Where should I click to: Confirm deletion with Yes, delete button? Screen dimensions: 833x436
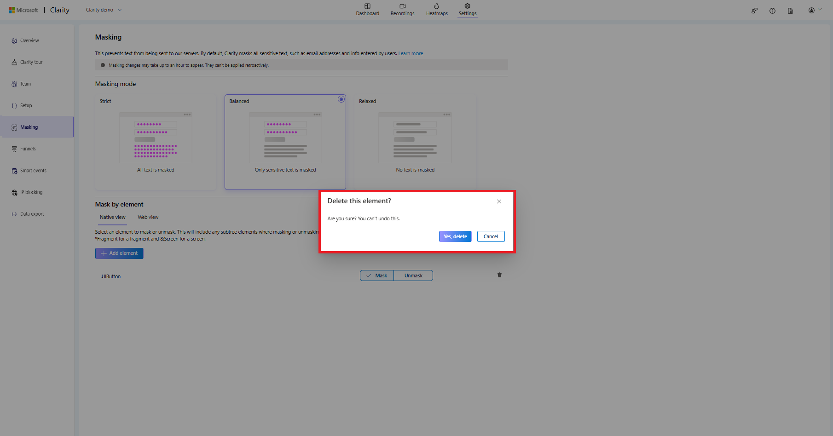click(x=455, y=236)
